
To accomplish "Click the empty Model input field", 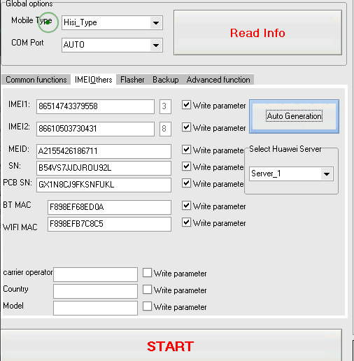I will [95, 308].
